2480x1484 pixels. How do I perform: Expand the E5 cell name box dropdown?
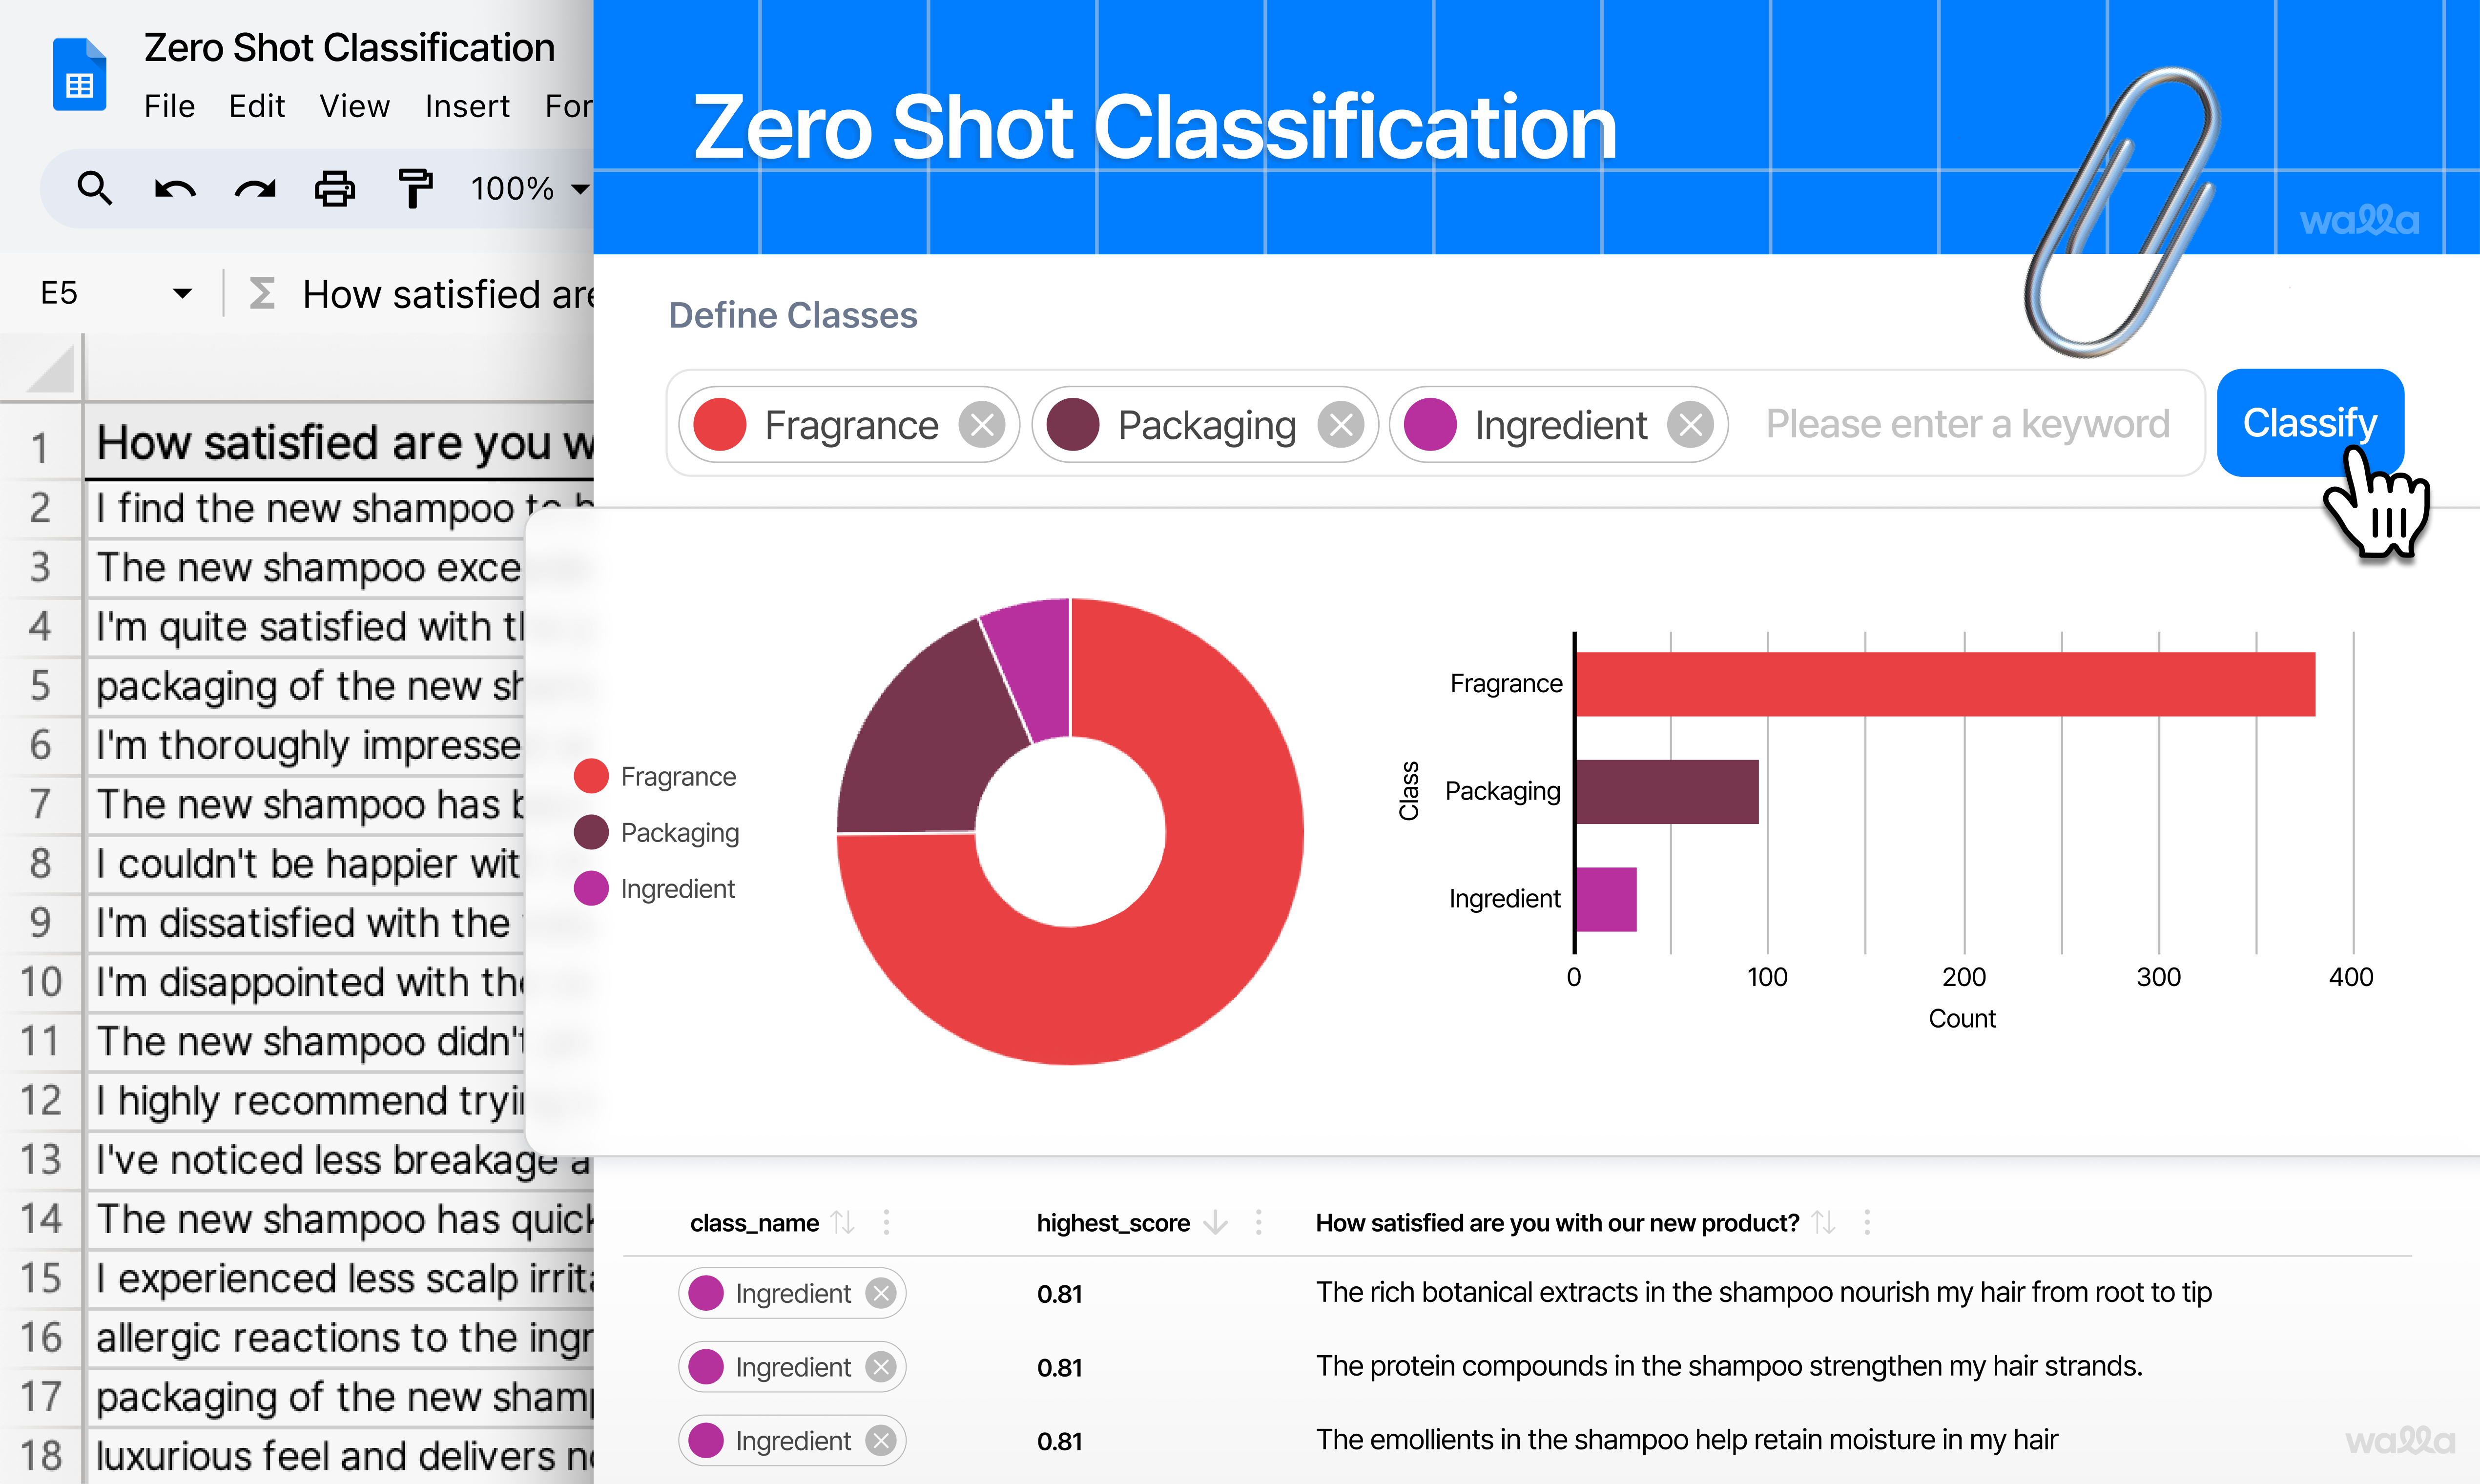pos(182,293)
